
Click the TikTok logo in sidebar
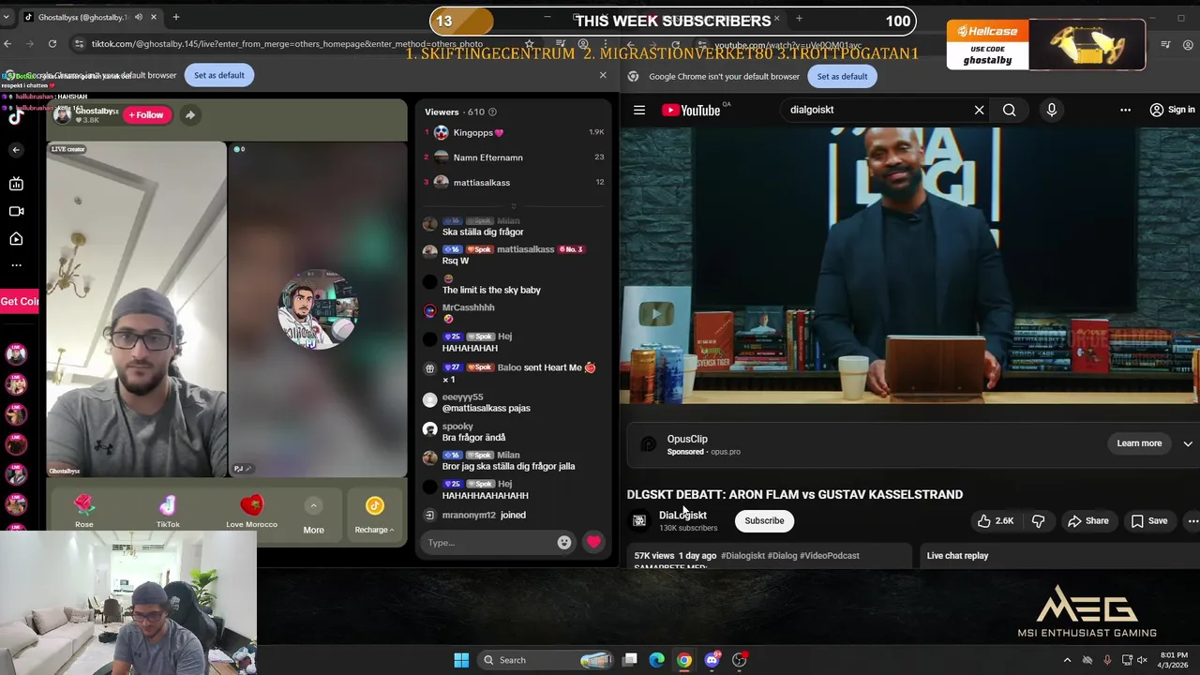click(16, 116)
